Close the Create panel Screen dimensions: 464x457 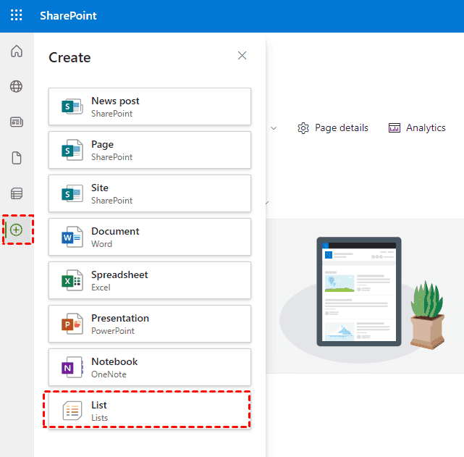(242, 55)
